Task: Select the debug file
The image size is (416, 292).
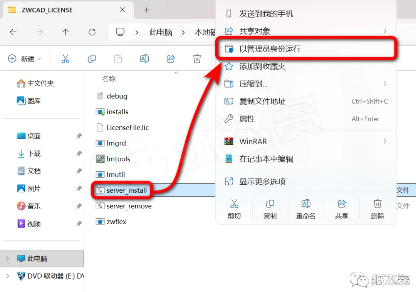Action: (112, 96)
